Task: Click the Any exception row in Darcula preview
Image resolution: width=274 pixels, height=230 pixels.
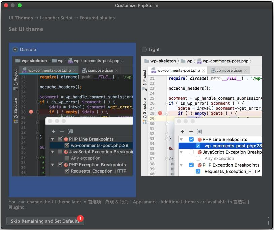Action: (x=91, y=158)
